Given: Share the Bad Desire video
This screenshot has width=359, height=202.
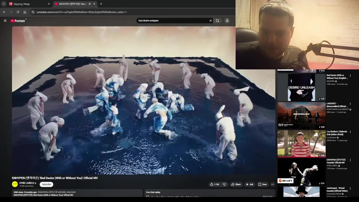Looking at the screenshot, I should tap(236, 184).
